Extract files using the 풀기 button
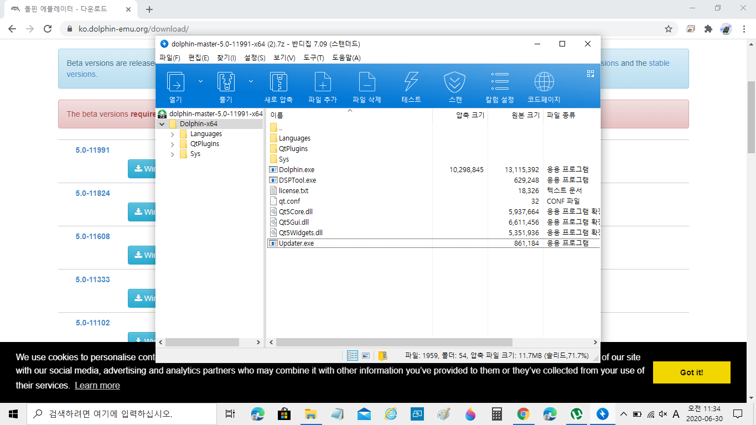The image size is (756, 425). pos(226,87)
